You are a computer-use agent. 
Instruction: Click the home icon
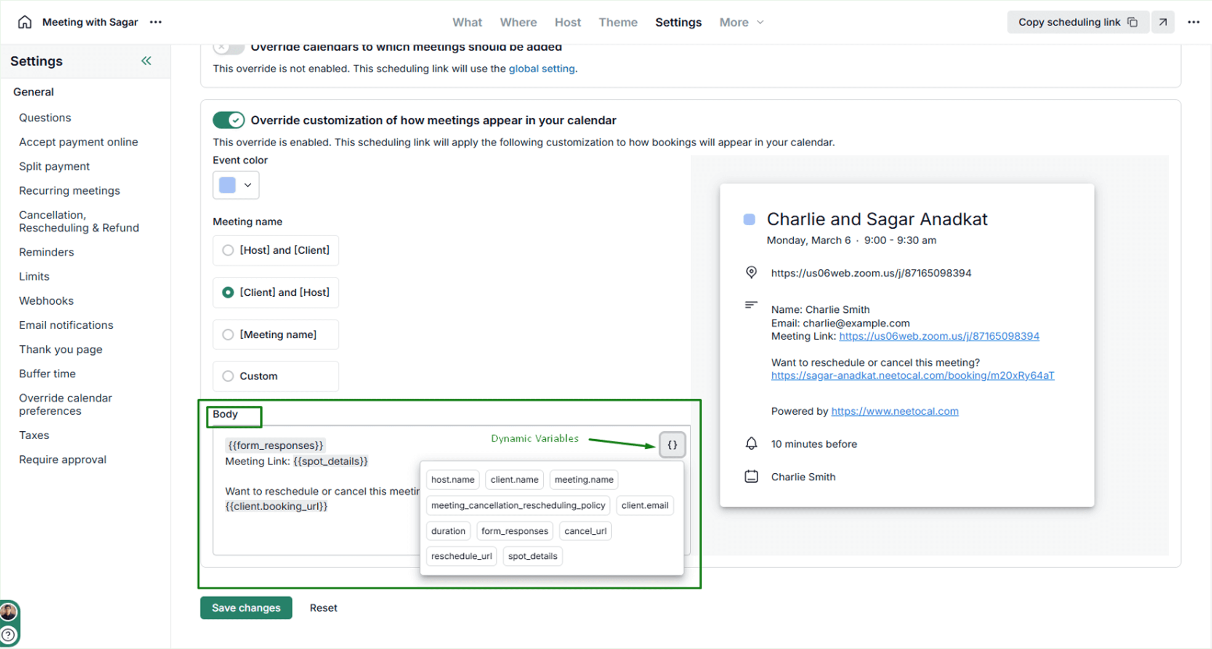24,22
